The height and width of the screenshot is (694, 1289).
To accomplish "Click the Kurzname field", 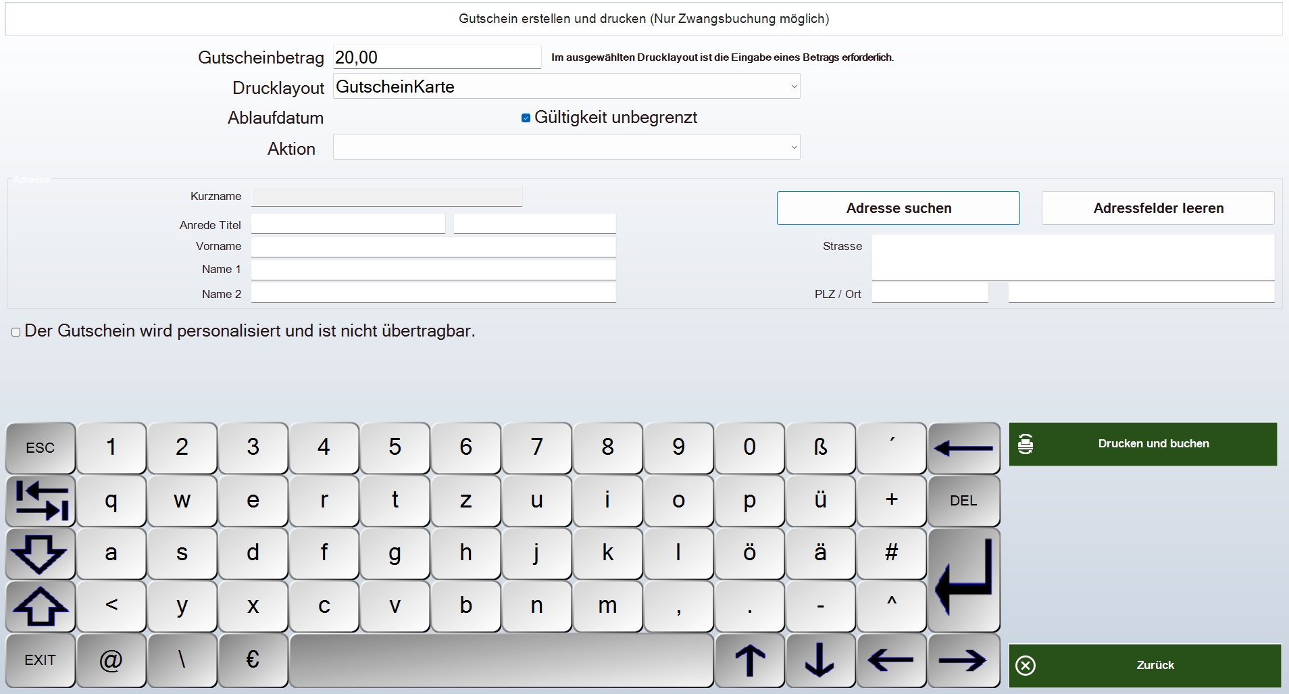I will coord(386,197).
